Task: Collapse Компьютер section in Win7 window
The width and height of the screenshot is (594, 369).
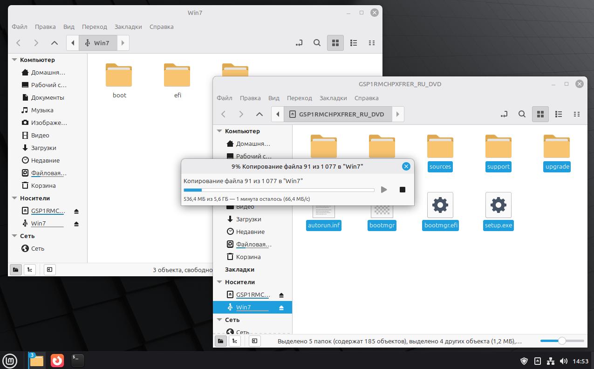Action: (x=14, y=60)
